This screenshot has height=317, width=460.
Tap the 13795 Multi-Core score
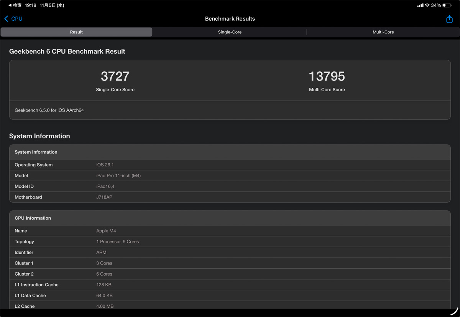coord(327,76)
